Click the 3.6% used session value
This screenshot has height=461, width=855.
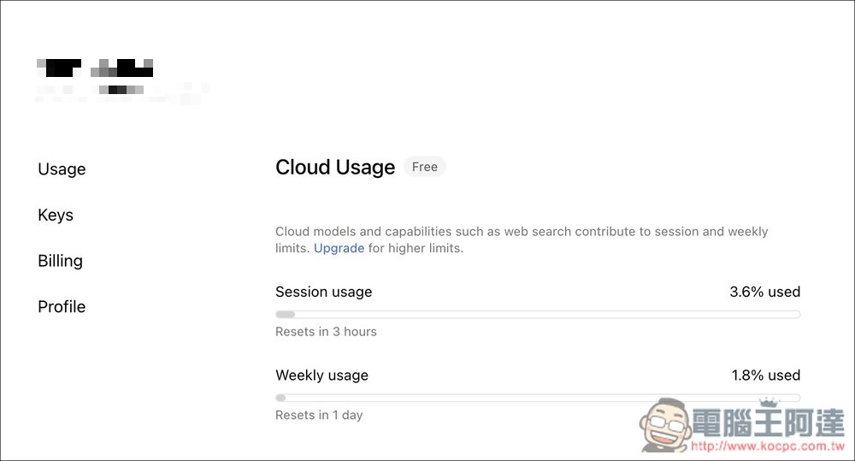[x=764, y=292]
